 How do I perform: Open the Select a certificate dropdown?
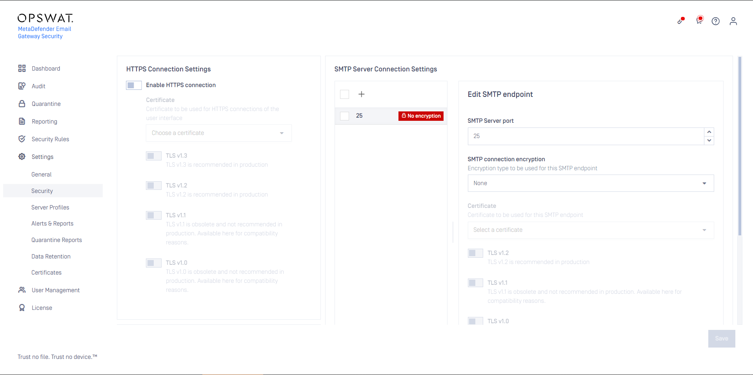pos(590,230)
